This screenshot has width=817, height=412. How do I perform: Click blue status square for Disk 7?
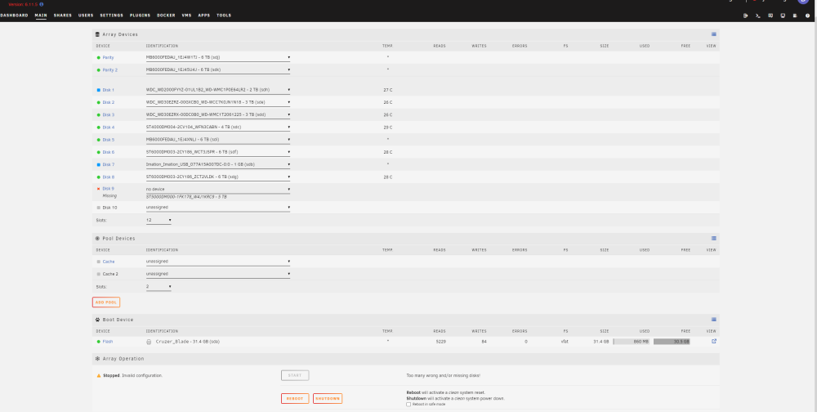[99, 164]
